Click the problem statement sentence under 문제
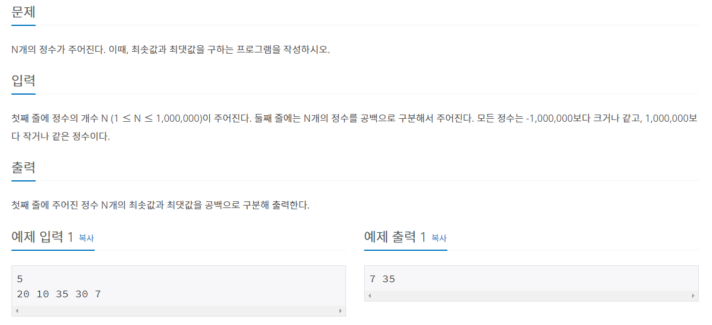The height and width of the screenshot is (325, 712). pyautogui.click(x=171, y=49)
